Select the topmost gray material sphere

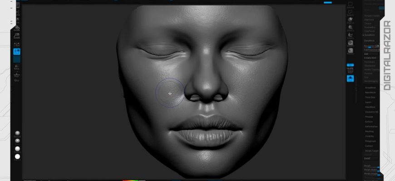coord(17,133)
